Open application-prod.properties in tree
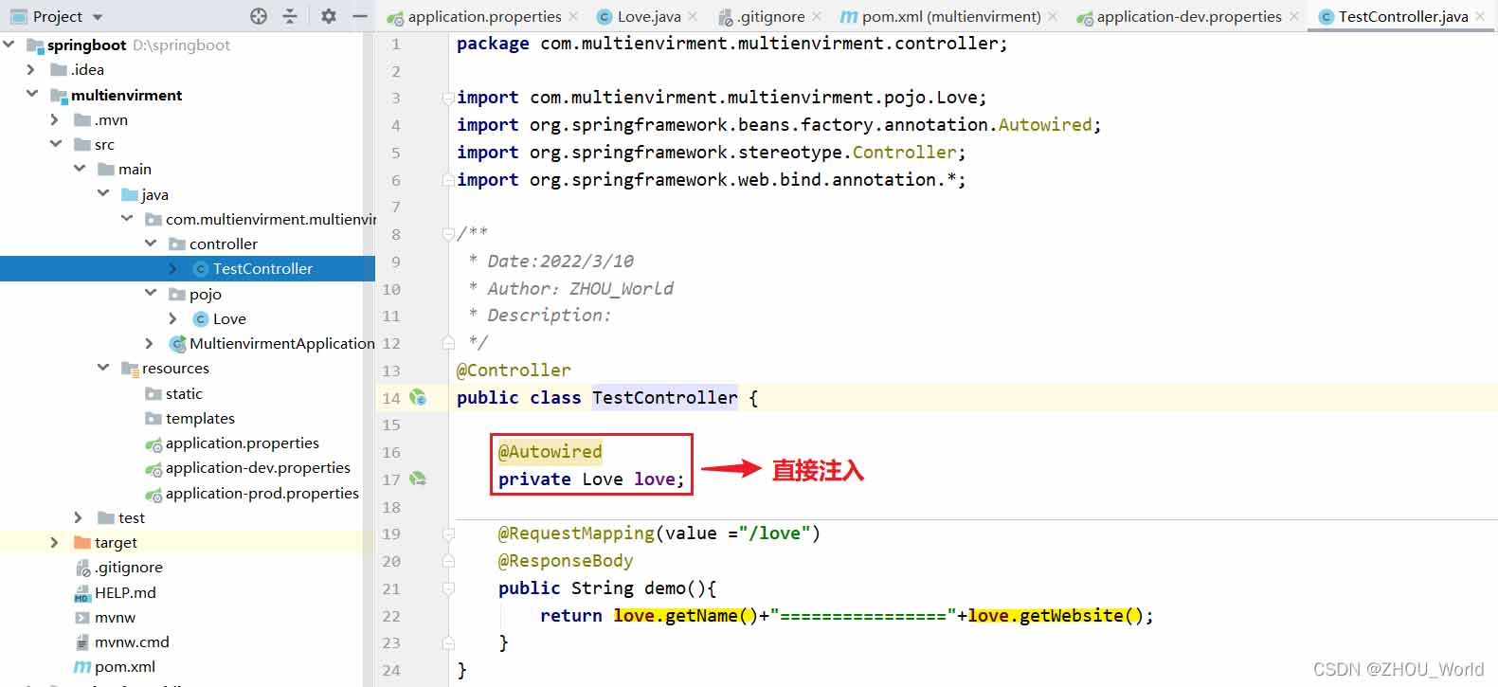 (262, 493)
